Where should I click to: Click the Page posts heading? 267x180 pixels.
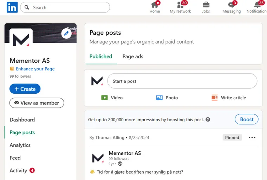[x=105, y=33]
